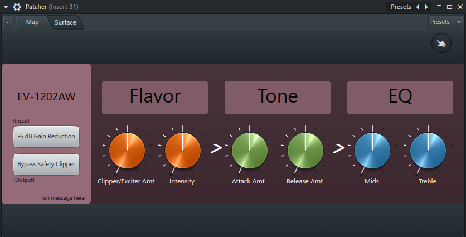Maximize the Patcher window
The image size is (466, 237).
pos(450,7)
